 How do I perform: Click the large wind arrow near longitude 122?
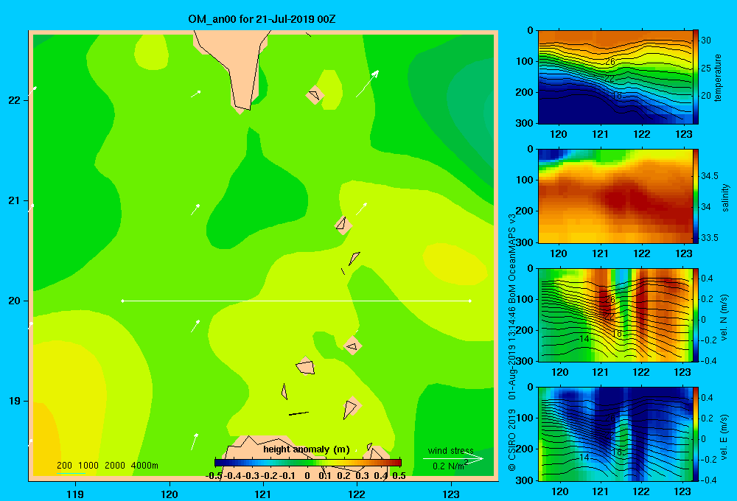click(x=368, y=84)
